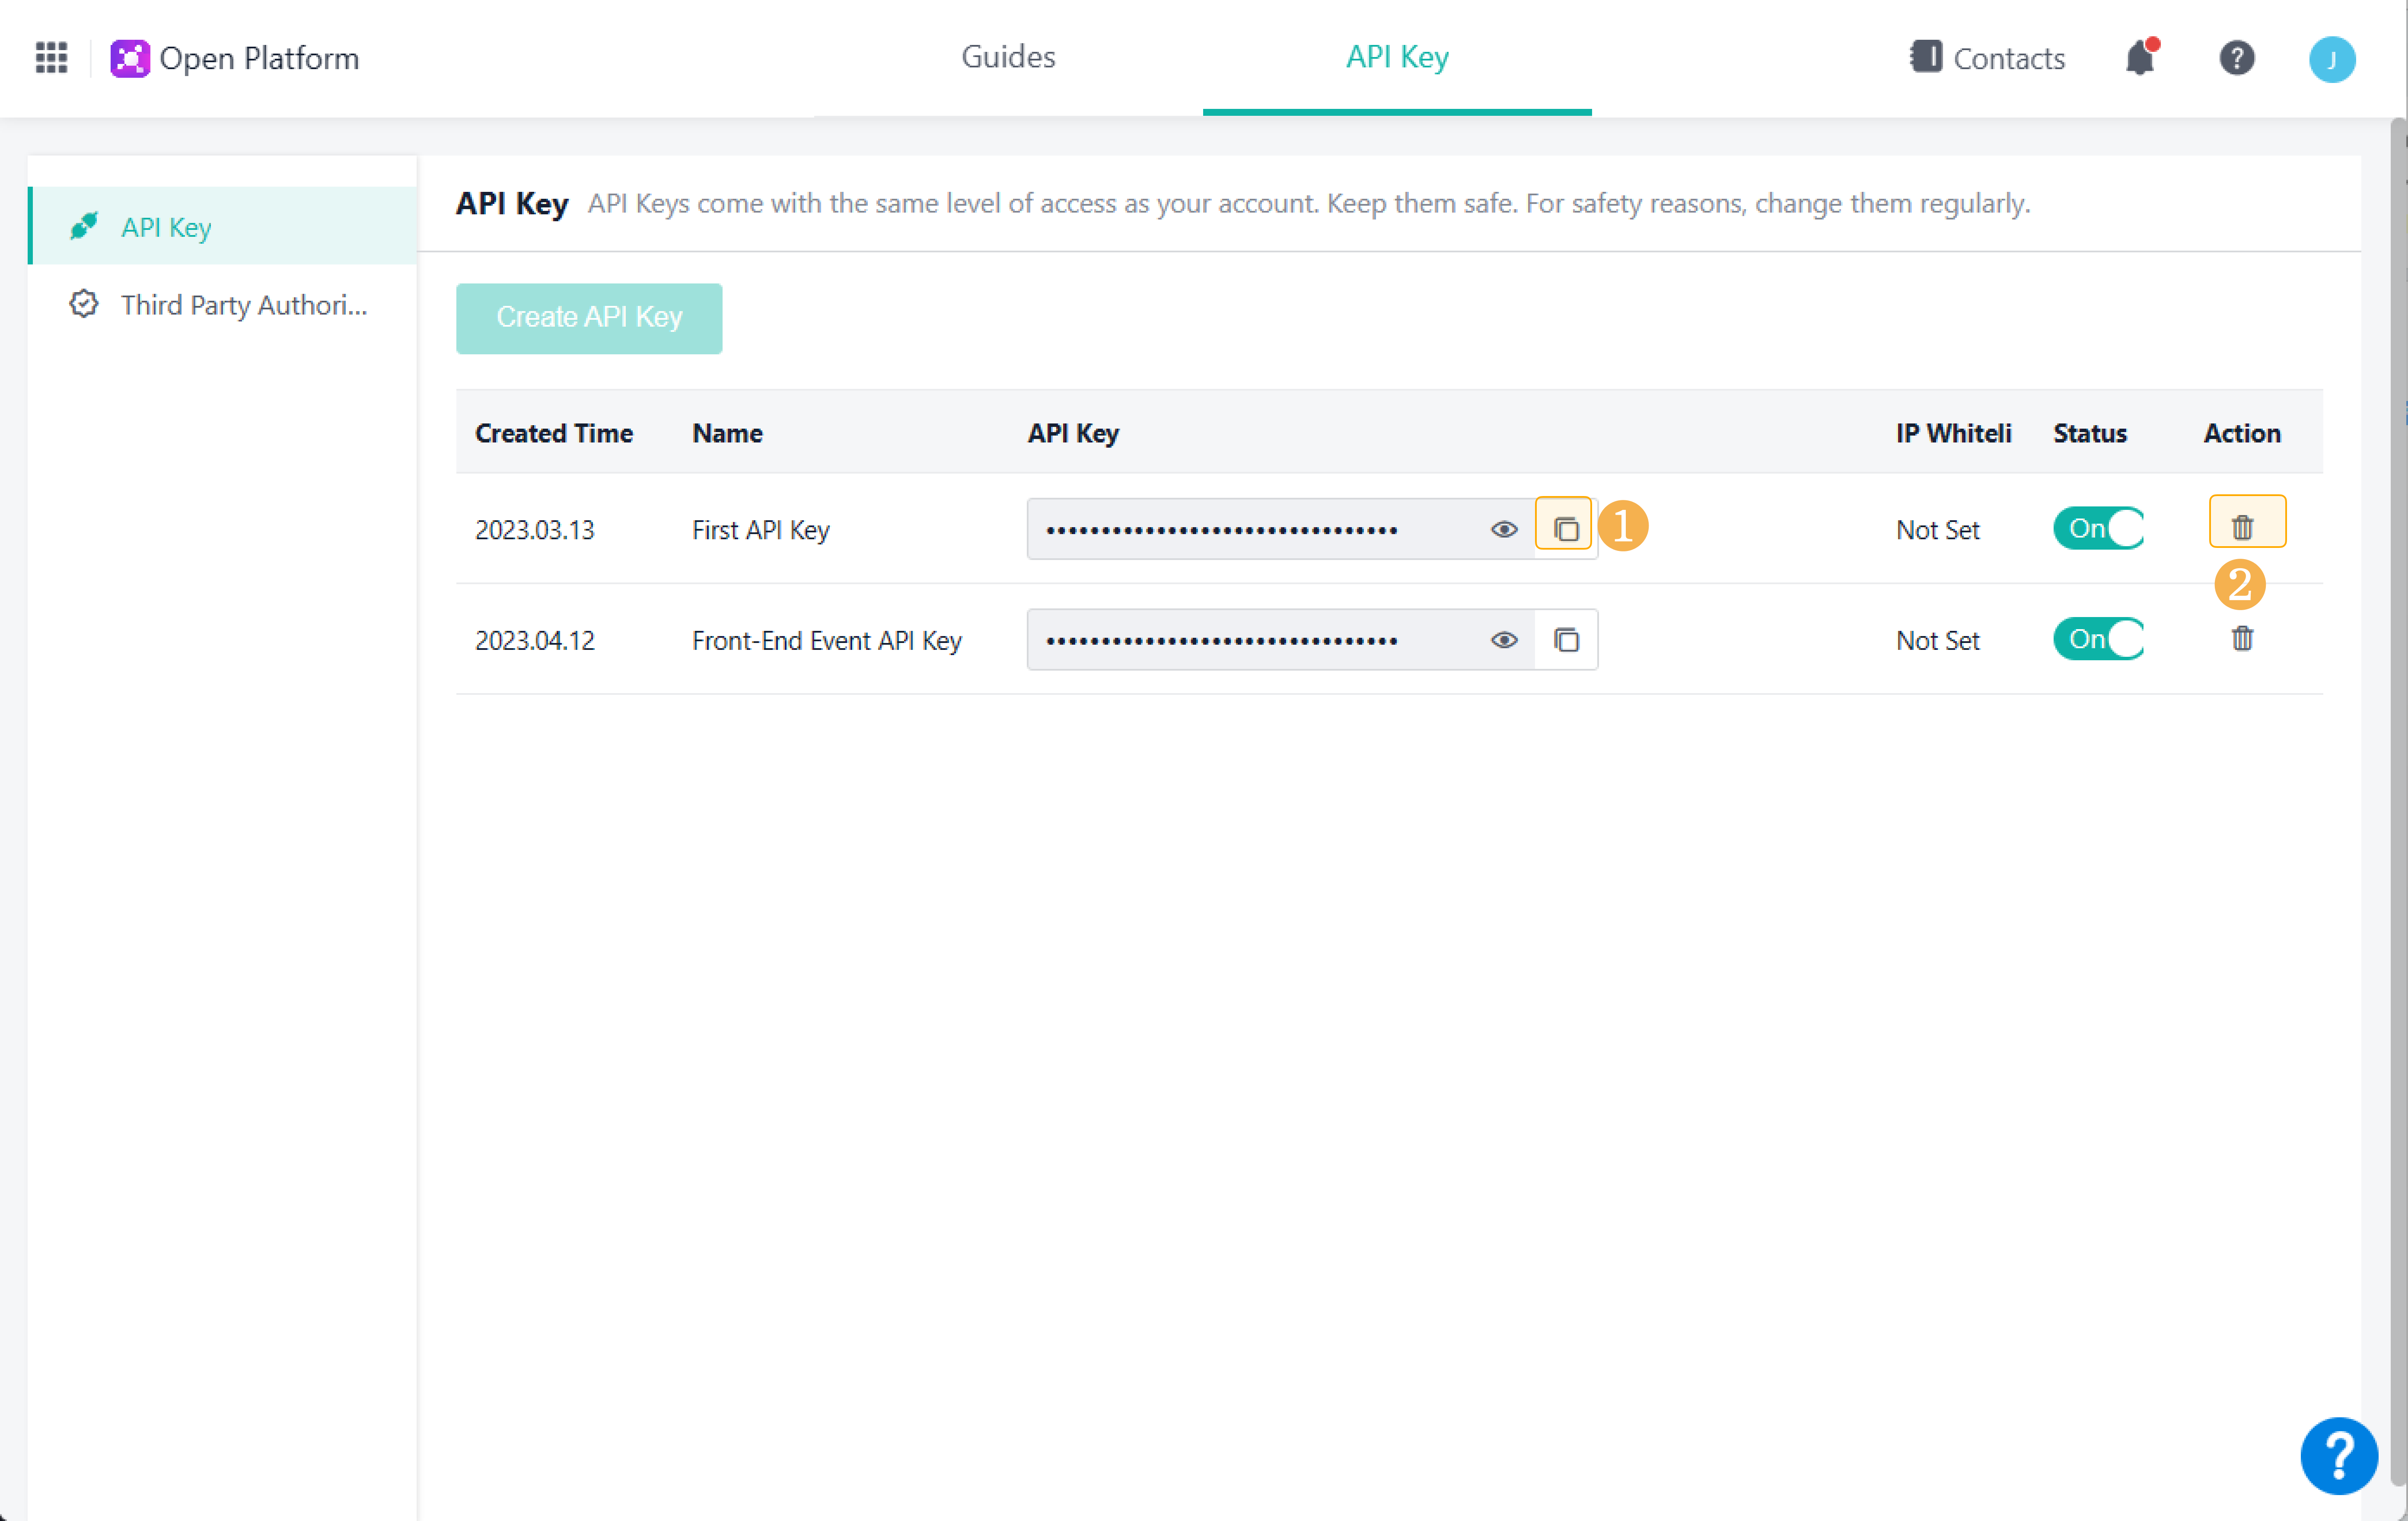Click the API Key column header
Screen dimensions: 2408x1521
click(x=1073, y=433)
